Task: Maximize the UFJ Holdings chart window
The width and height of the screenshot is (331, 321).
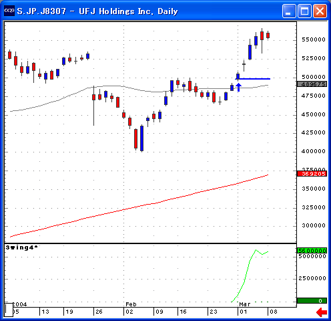Action: pos(304,11)
